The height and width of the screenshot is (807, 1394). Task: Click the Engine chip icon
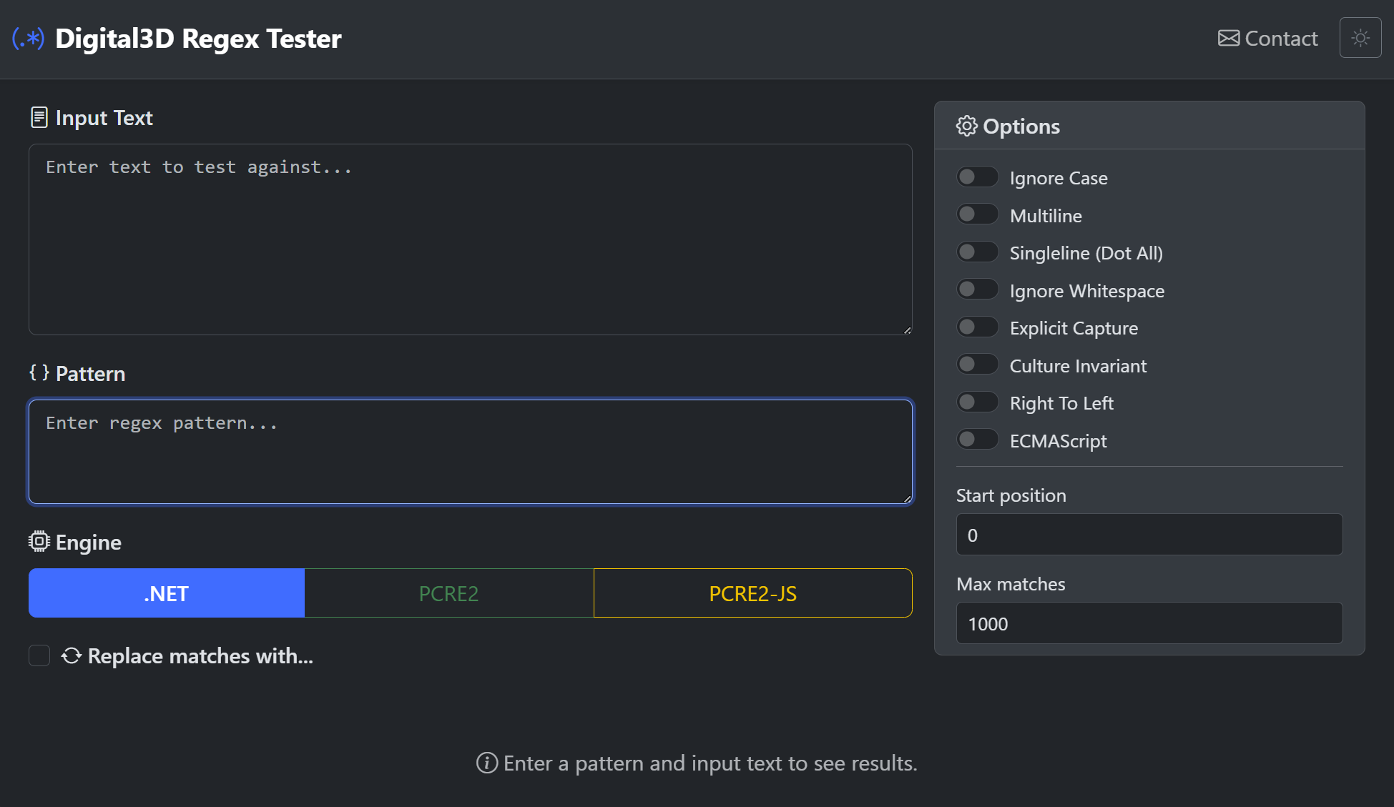tap(39, 542)
